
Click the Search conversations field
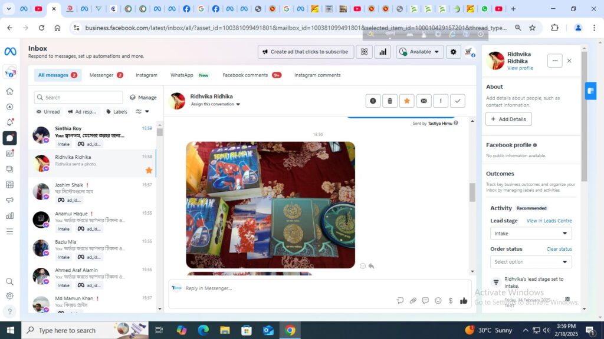pyautogui.click(x=78, y=98)
